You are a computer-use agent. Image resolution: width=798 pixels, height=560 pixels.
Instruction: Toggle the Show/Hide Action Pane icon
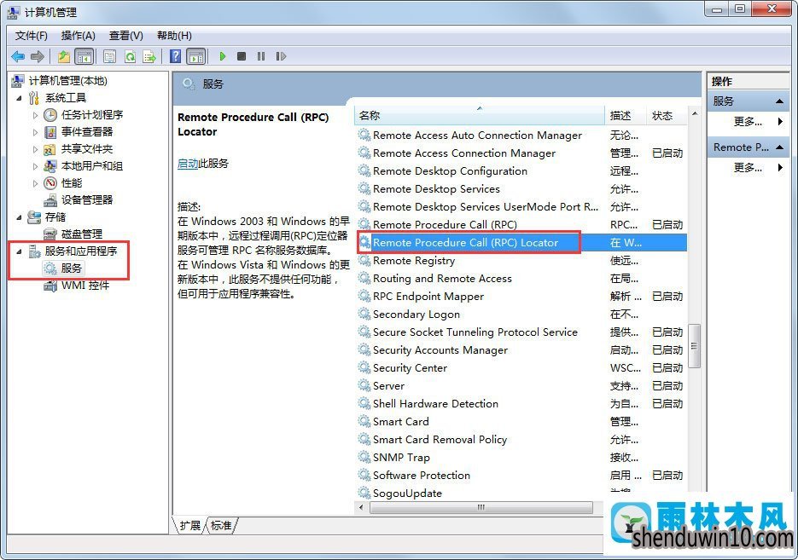[x=196, y=56]
